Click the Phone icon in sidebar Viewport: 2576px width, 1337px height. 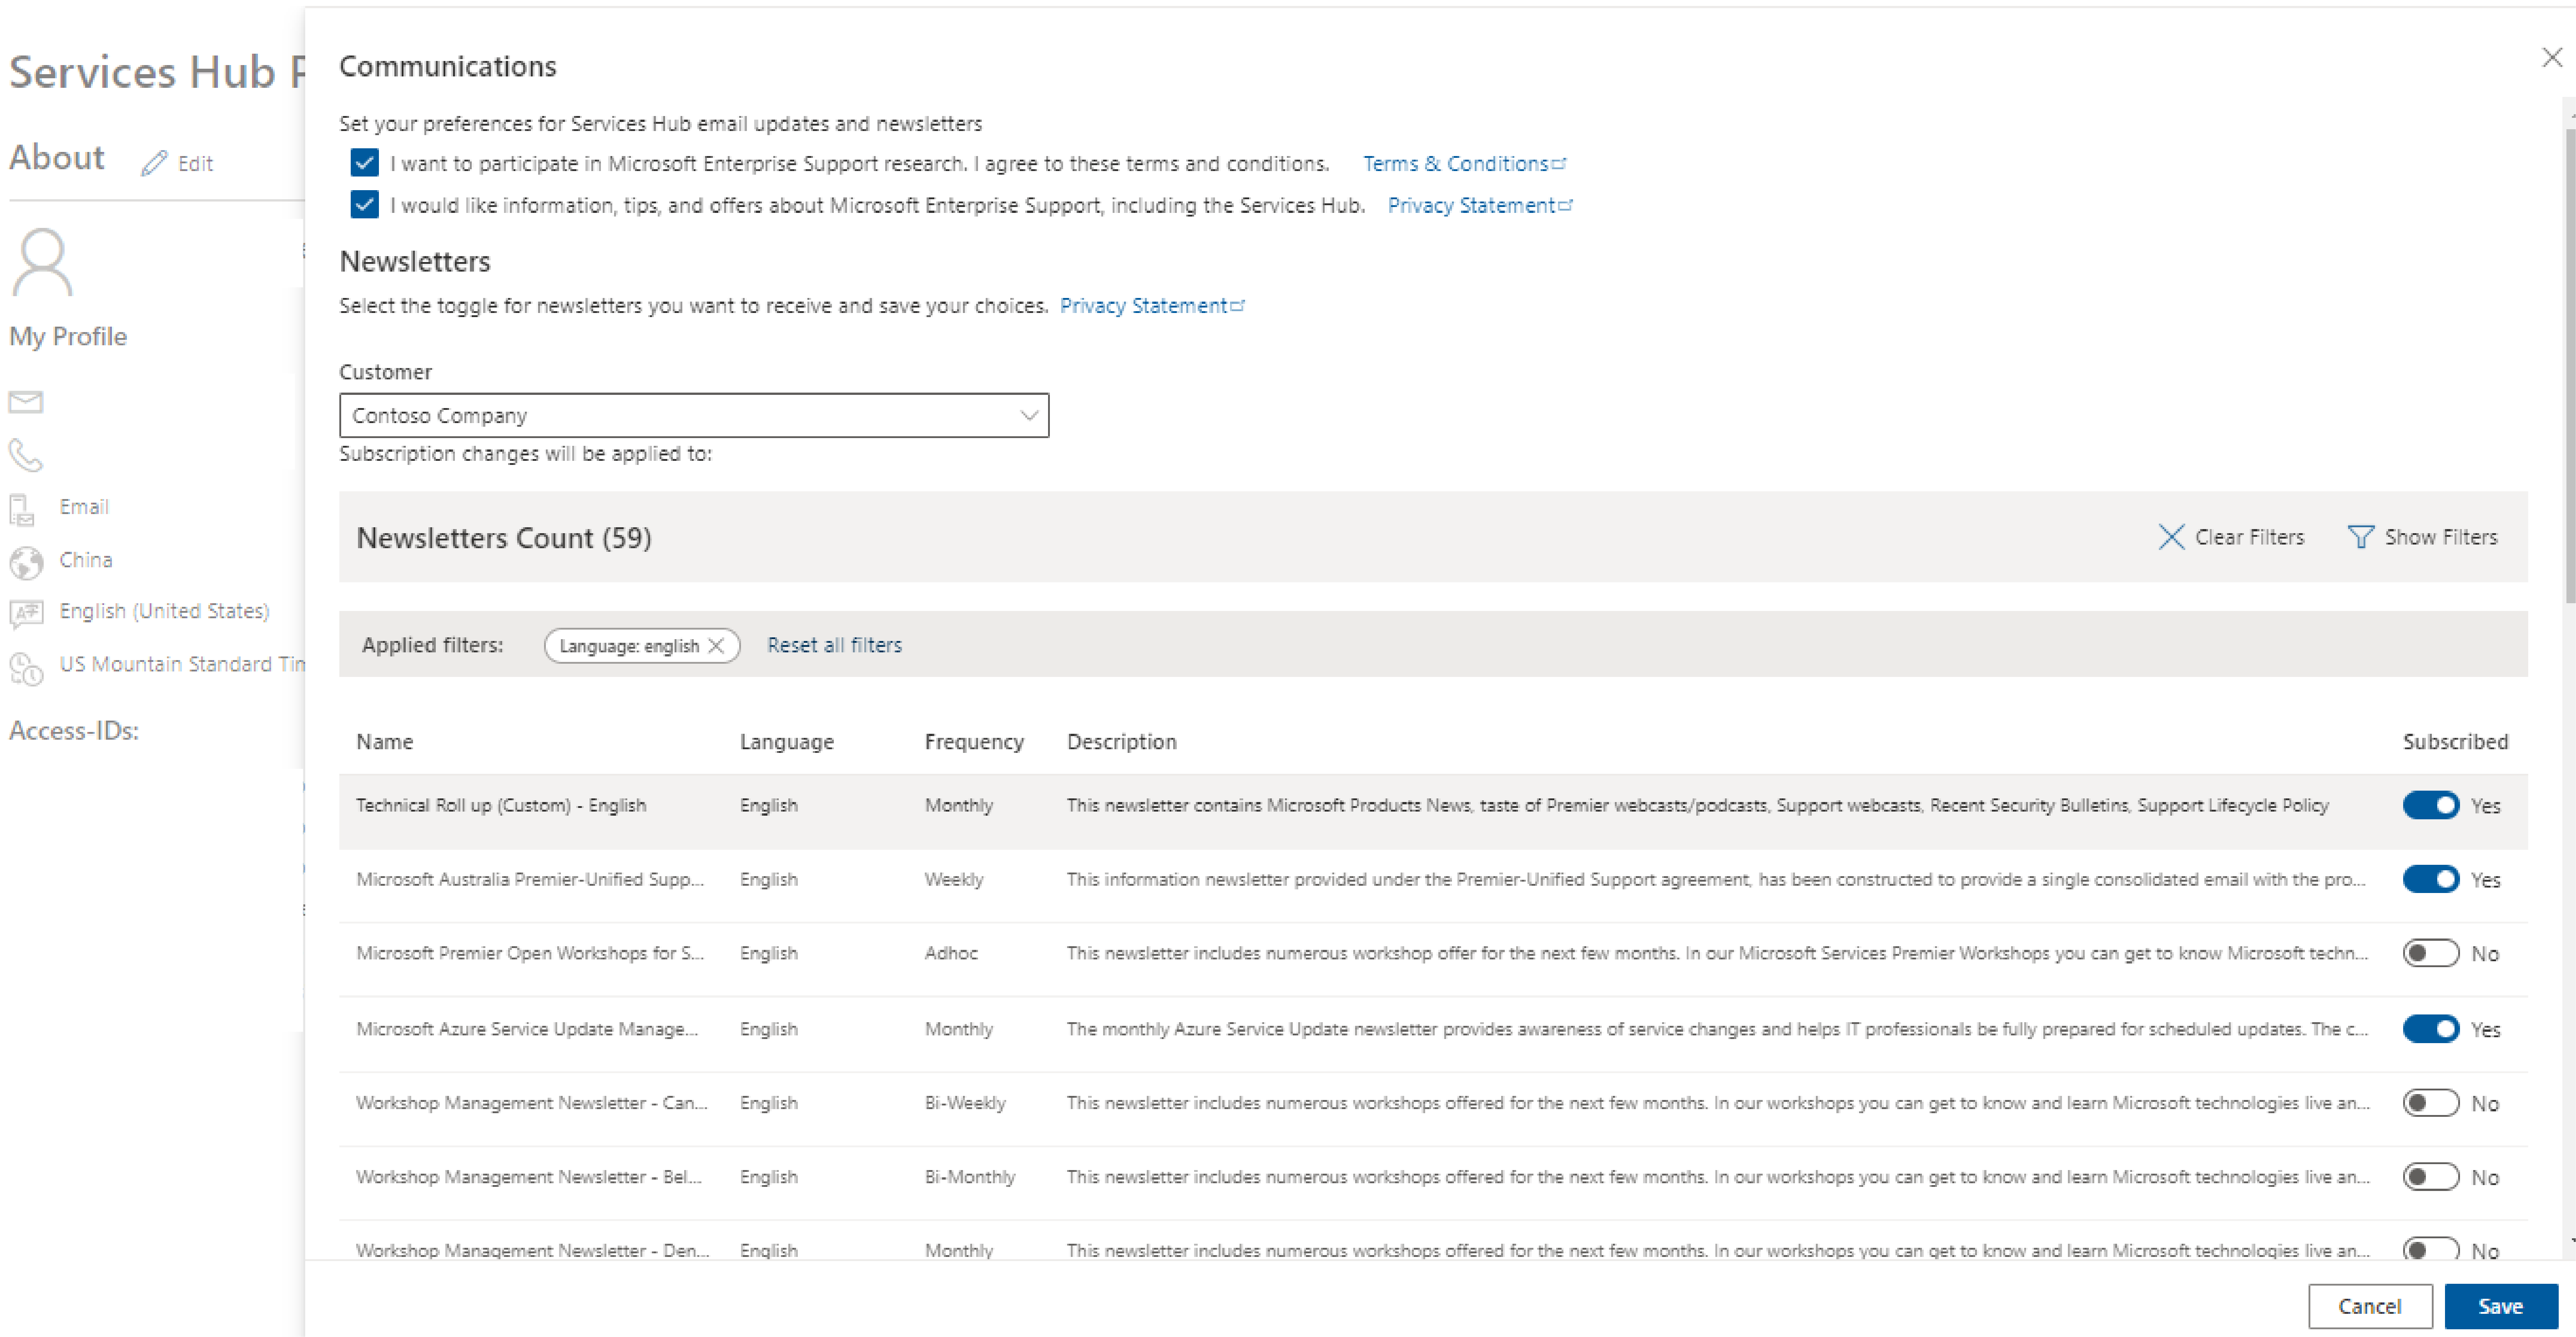[25, 455]
